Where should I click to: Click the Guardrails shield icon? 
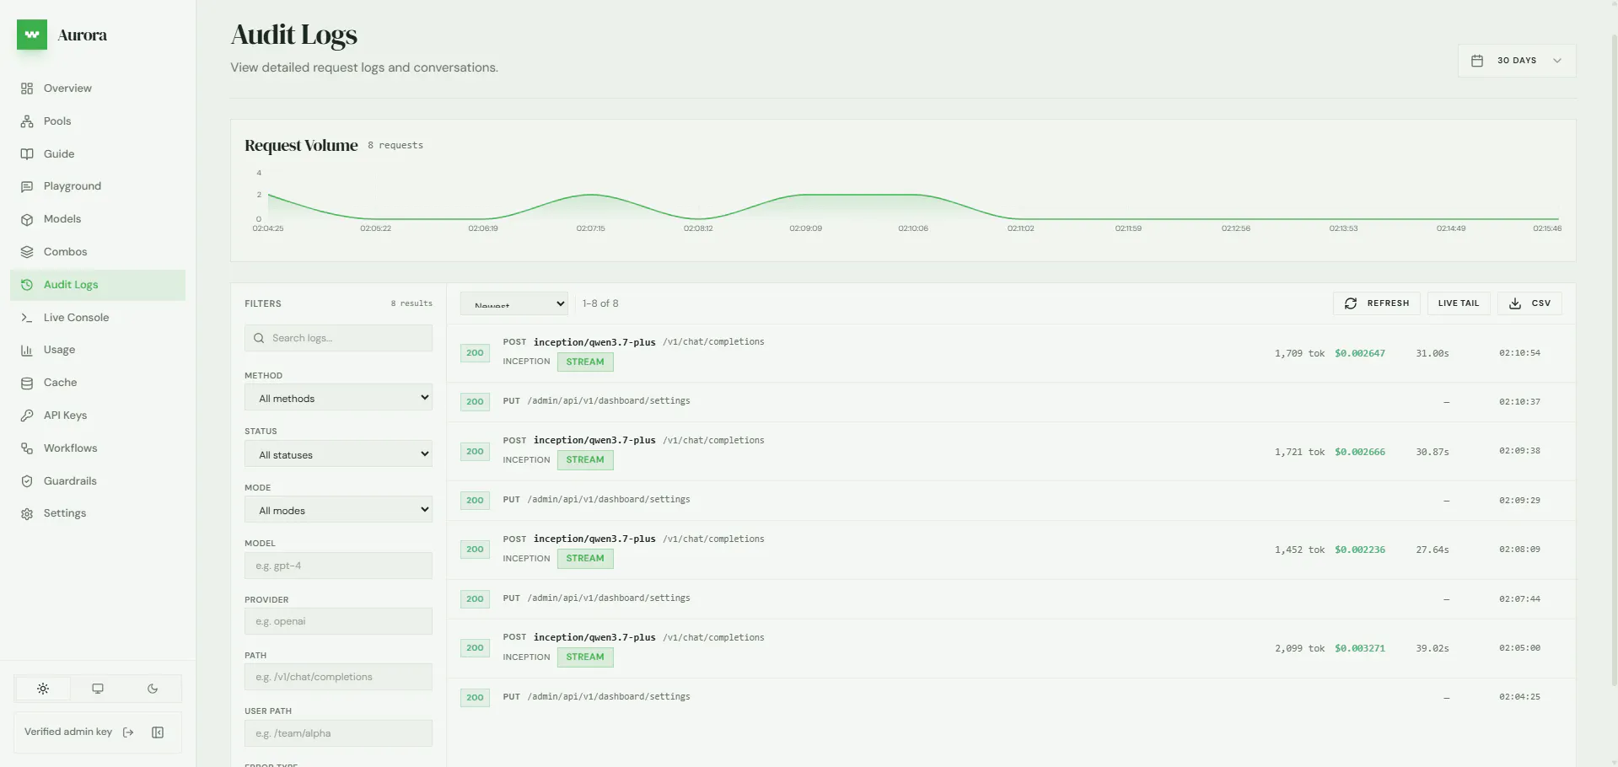(27, 481)
